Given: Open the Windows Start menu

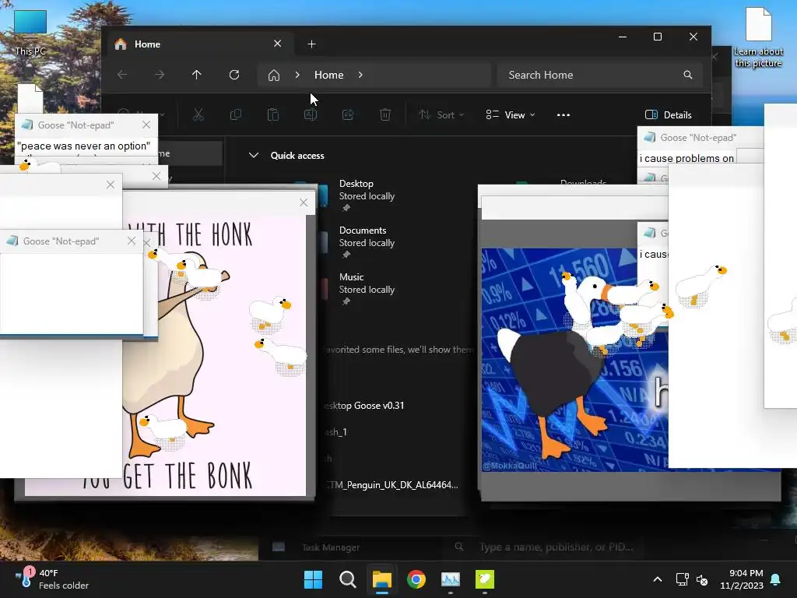Looking at the screenshot, I should (x=313, y=579).
